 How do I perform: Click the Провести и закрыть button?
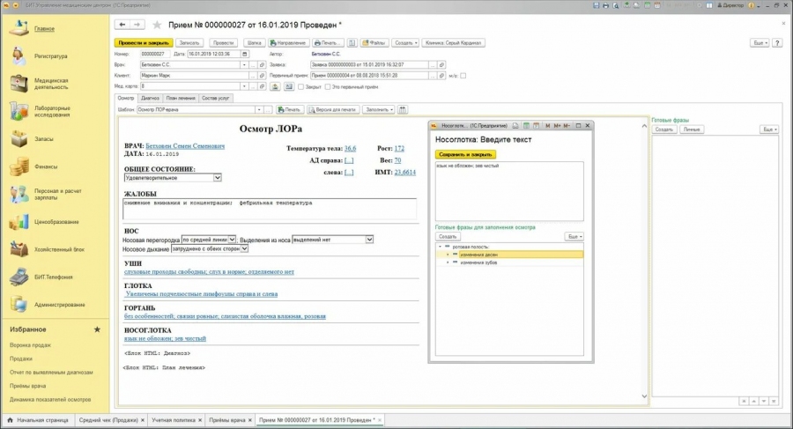tap(144, 43)
